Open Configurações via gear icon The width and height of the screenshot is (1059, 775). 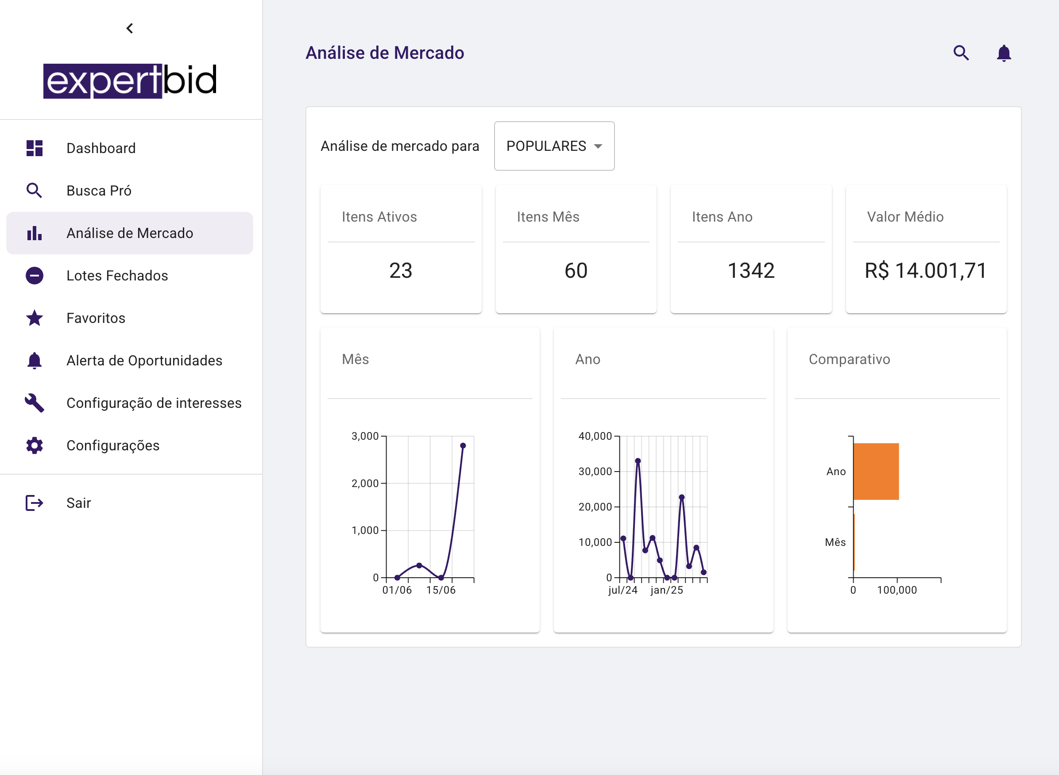tap(34, 445)
